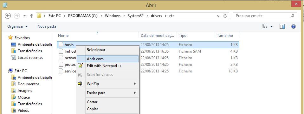Open Imagens in sidebar
Image resolution: width=304 pixels, height=114 pixels.
tap(25, 90)
